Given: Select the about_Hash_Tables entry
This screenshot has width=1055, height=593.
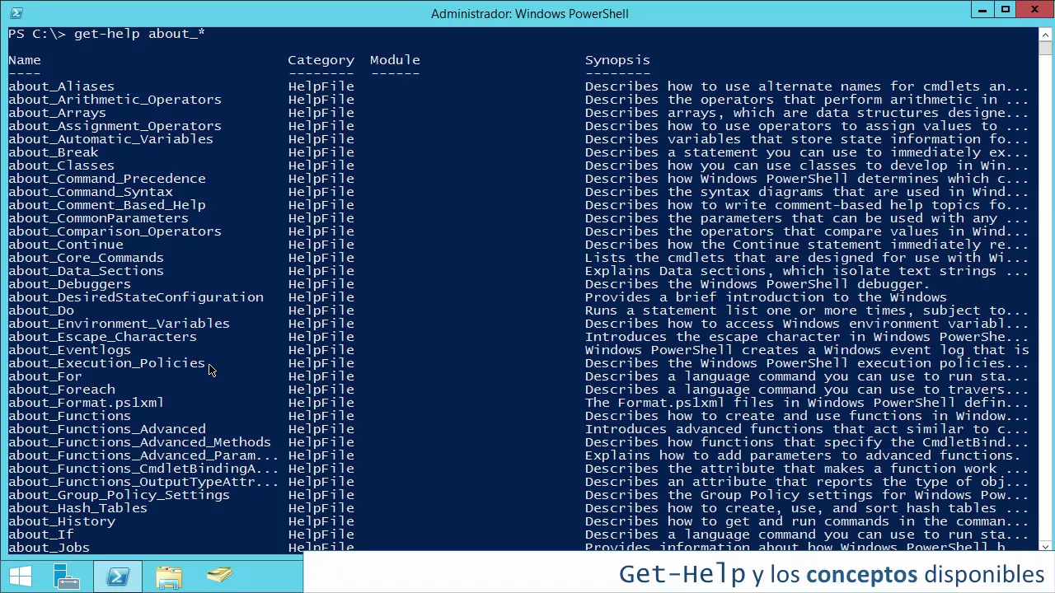Looking at the screenshot, I should pyautogui.click(x=77, y=508).
